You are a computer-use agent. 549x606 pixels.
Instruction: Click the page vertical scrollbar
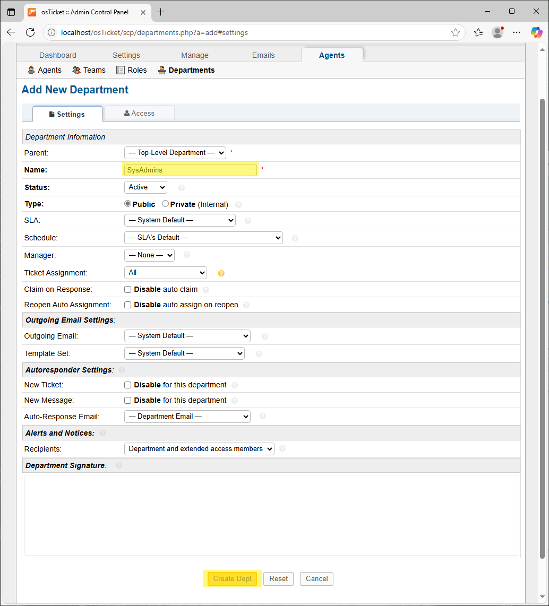(x=542, y=328)
